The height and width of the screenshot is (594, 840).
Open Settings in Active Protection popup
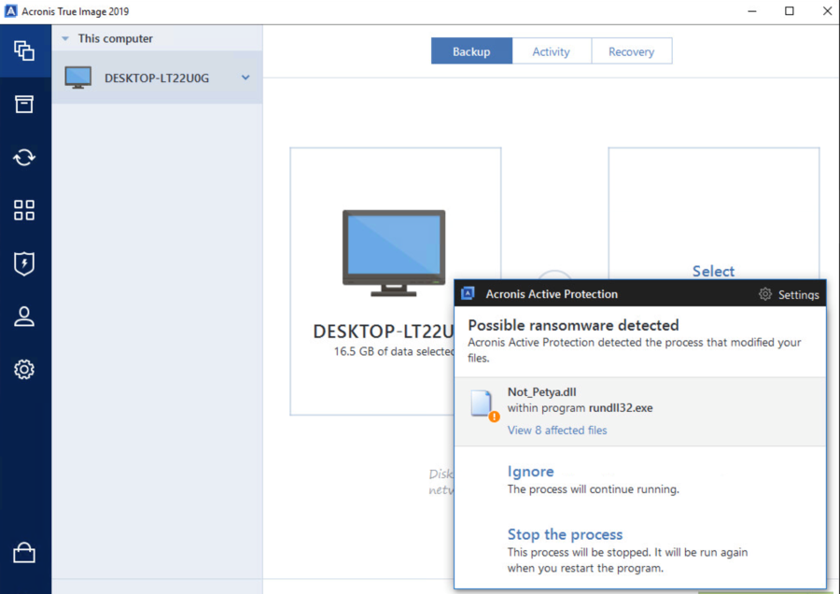click(x=798, y=294)
